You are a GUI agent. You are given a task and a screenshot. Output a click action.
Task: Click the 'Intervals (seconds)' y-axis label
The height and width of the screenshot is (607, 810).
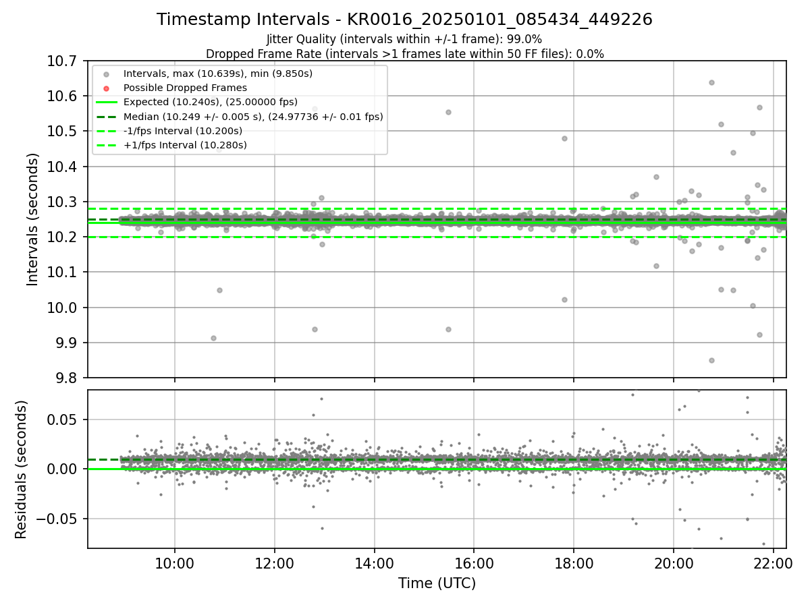33,219
